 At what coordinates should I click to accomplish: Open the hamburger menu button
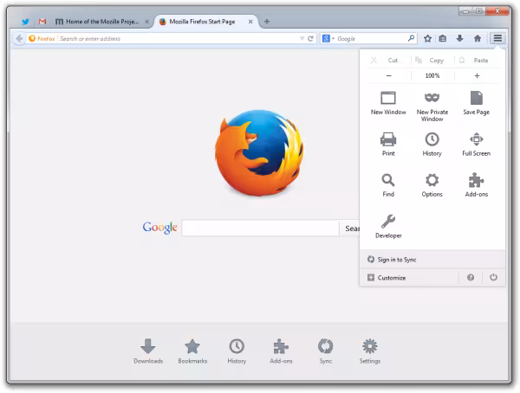pyautogui.click(x=497, y=38)
